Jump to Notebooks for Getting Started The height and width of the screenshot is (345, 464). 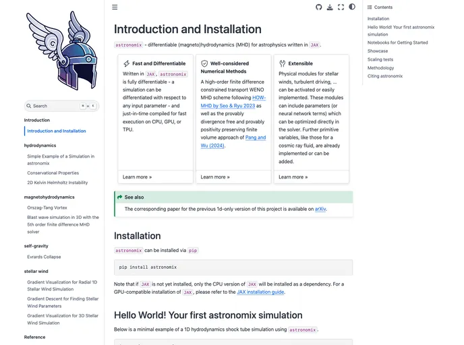point(397,42)
